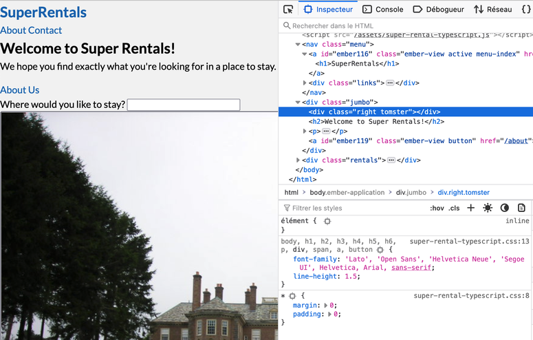Click the About Us link on page

[20, 90]
